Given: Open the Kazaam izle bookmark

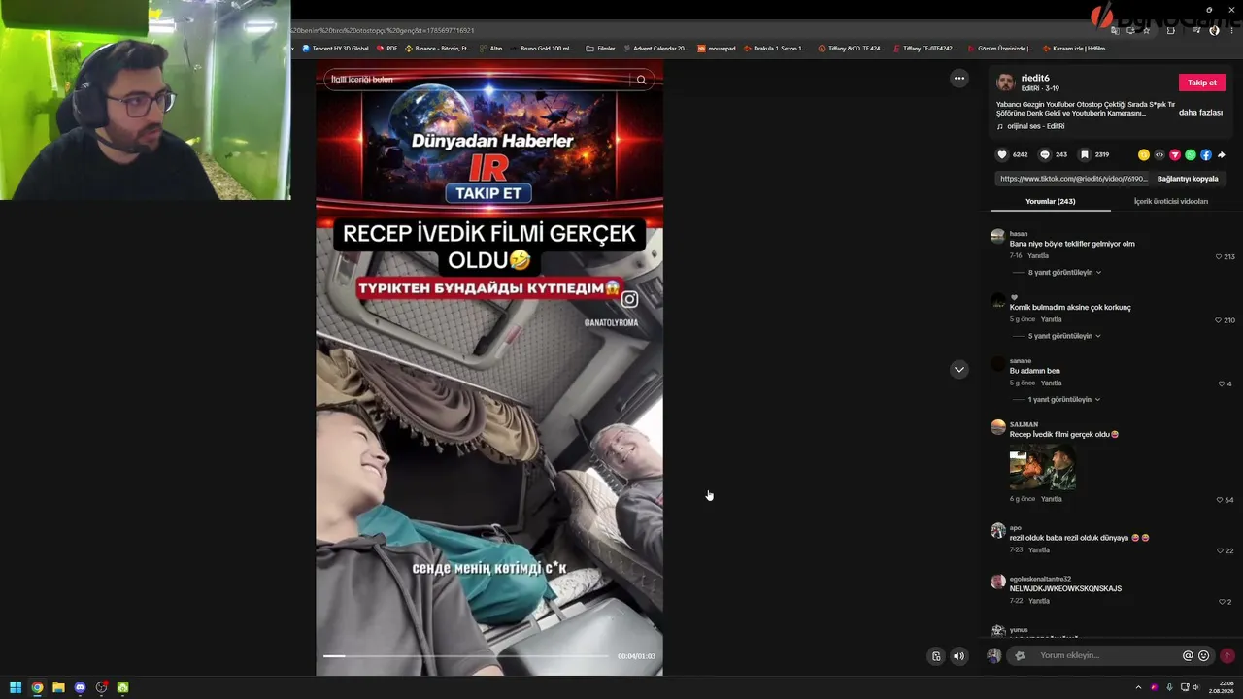Looking at the screenshot, I should pyautogui.click(x=1074, y=48).
